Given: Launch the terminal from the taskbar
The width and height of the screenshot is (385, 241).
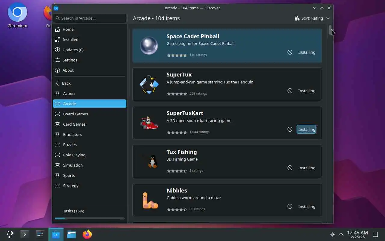Looking at the screenshot, I should [x=25, y=234].
